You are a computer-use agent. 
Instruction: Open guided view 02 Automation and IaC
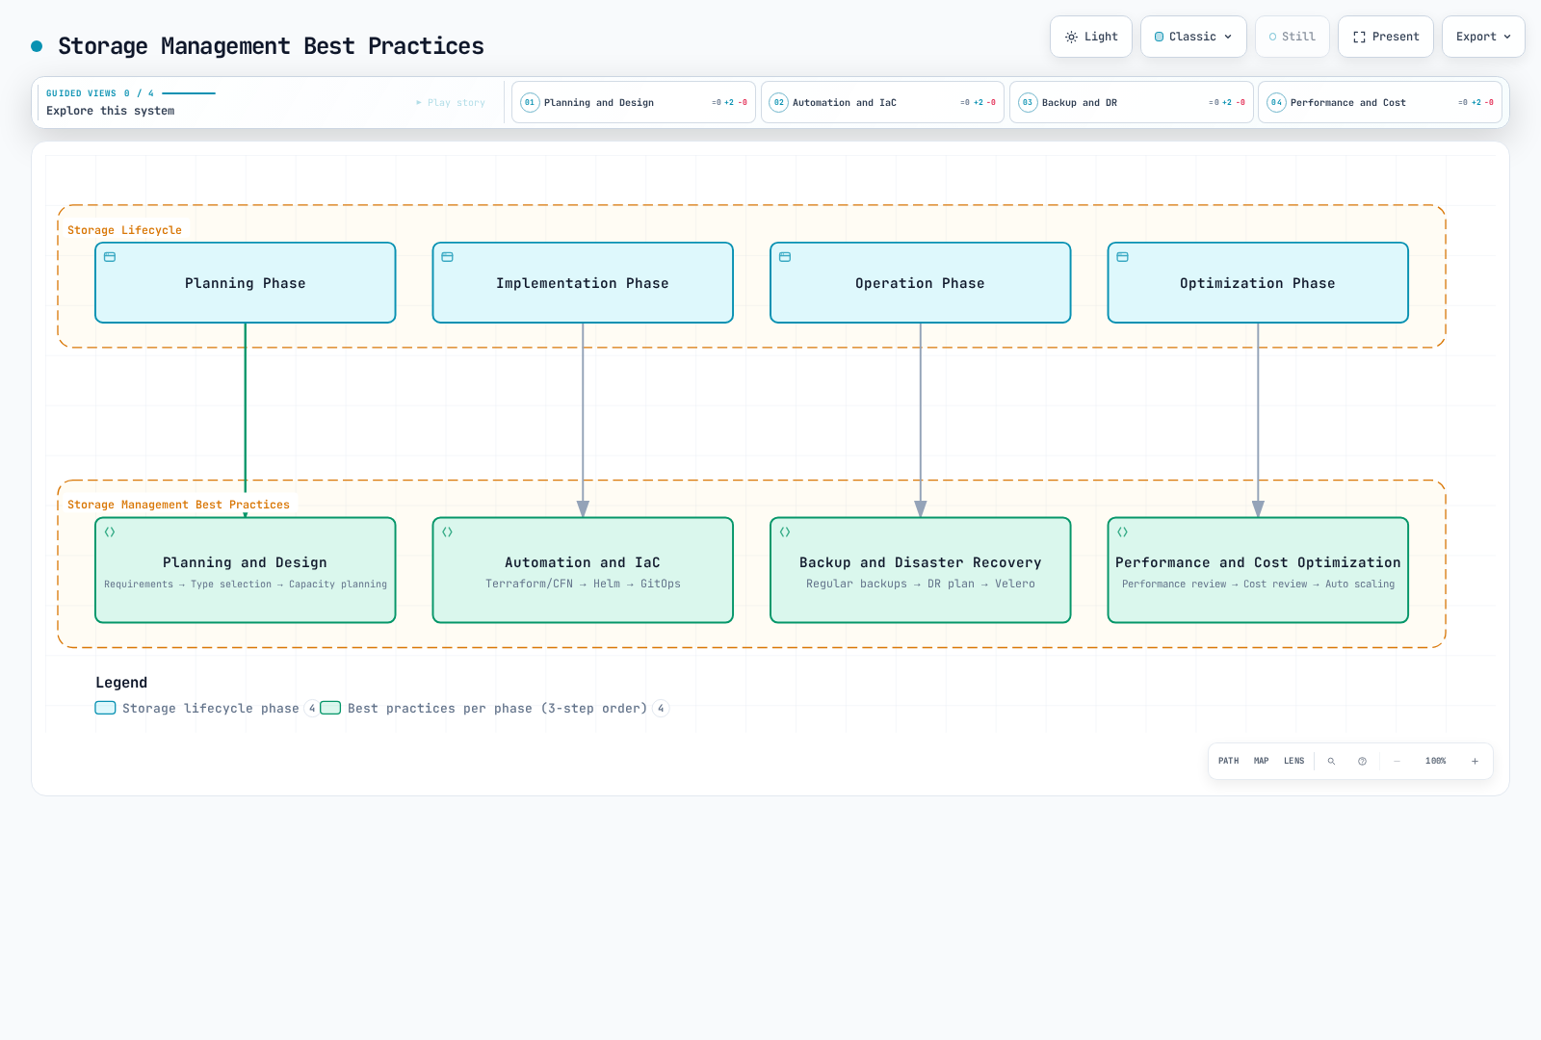[x=882, y=102]
